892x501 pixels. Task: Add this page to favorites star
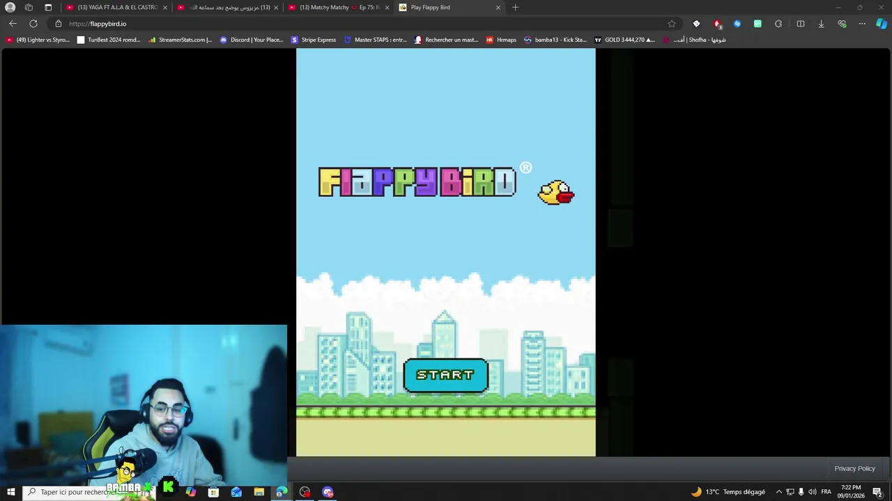[672, 24]
